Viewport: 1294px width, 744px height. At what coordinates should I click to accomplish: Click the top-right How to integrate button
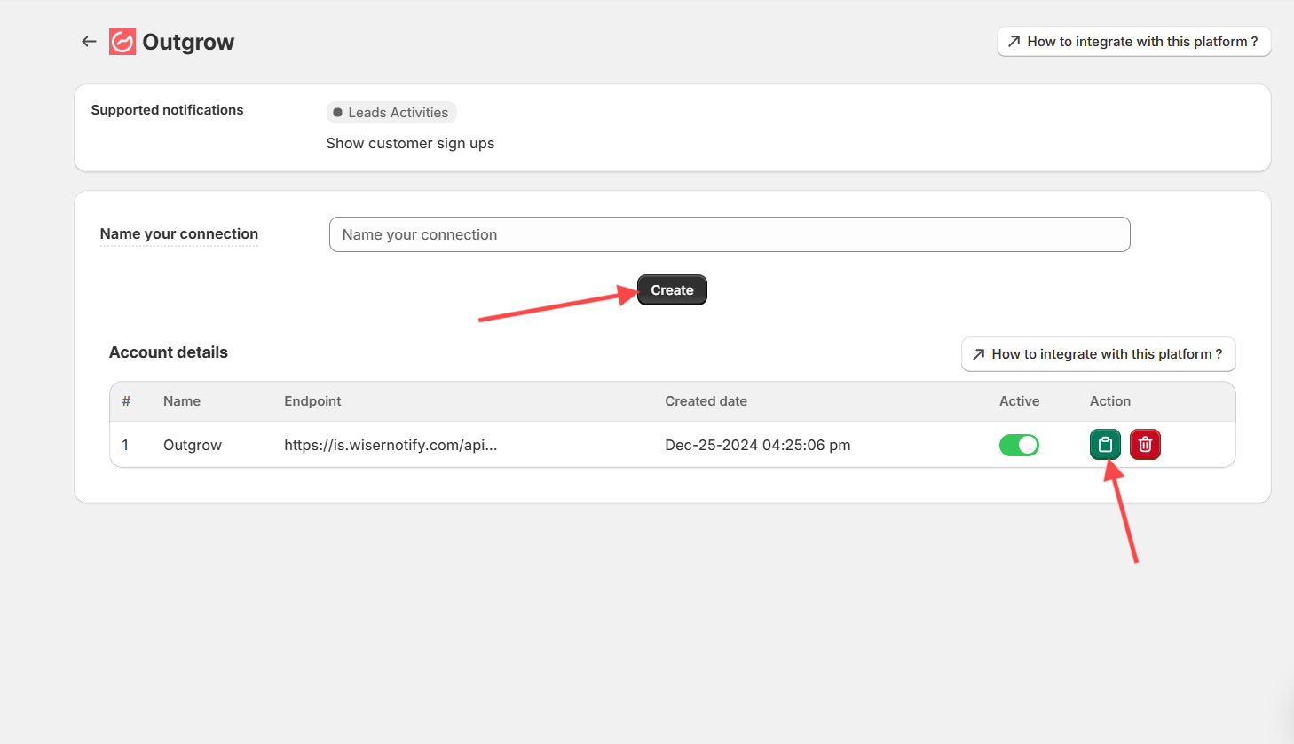click(1133, 42)
